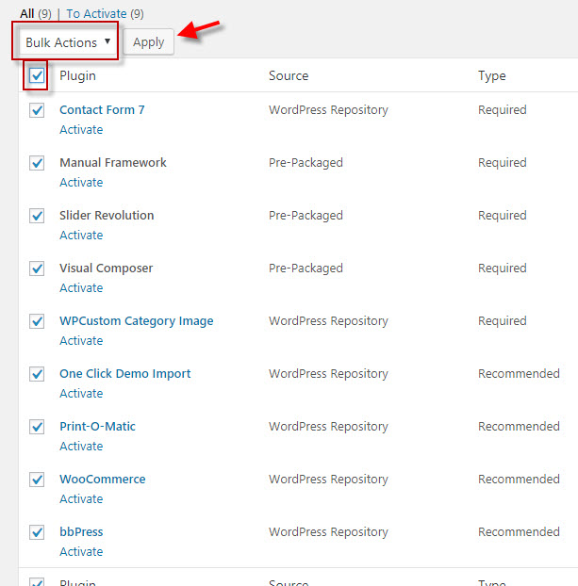Click the Apply button
Screen dimensions: 578x586
tap(148, 42)
